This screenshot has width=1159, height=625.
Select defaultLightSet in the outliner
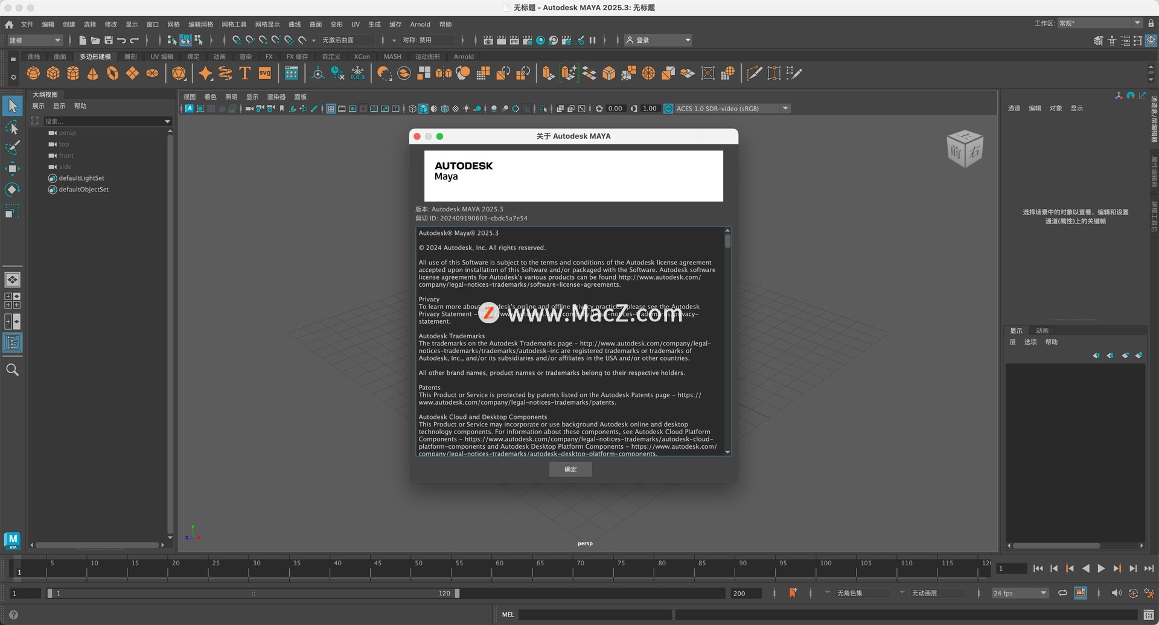pyautogui.click(x=81, y=178)
